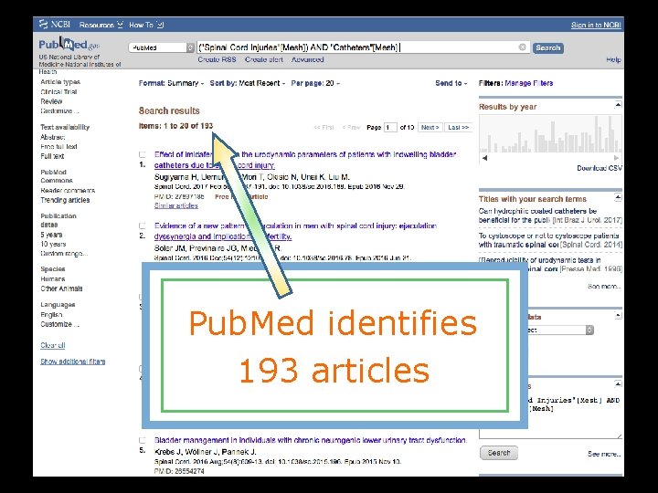Filter publication dates to 10 years
The height and width of the screenshot is (493, 658).
pos(53,244)
